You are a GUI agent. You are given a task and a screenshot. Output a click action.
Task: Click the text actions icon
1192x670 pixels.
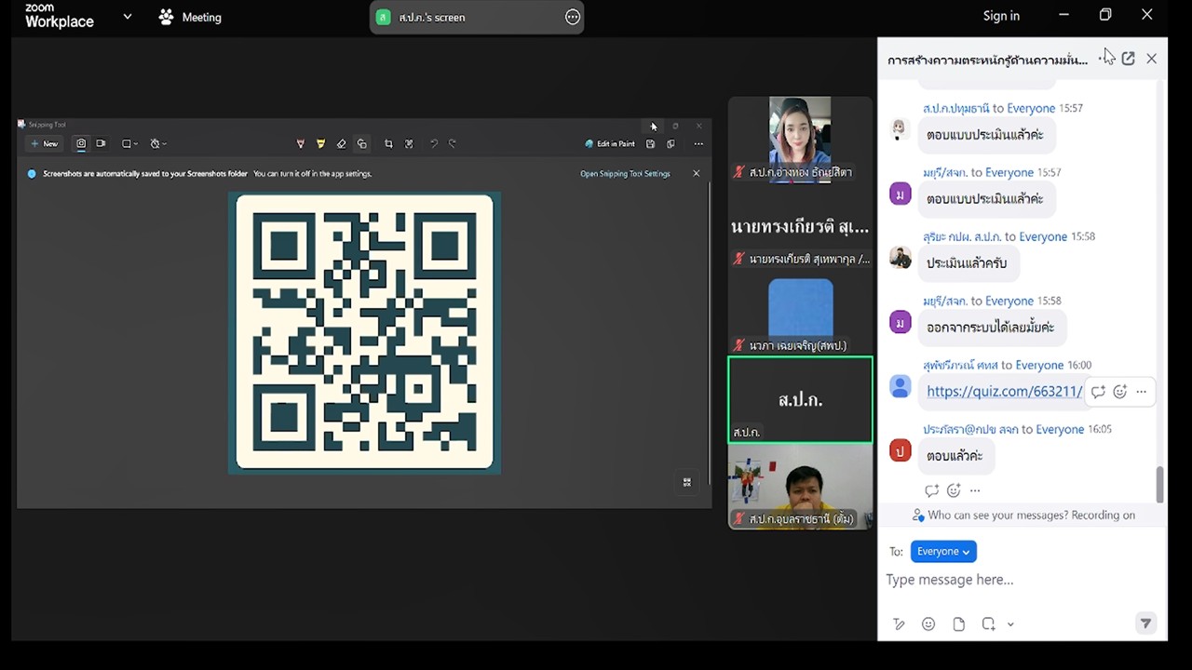[x=409, y=143]
